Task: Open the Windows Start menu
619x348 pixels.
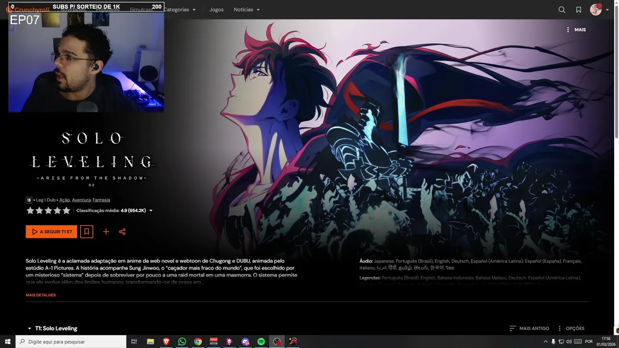Action: pyautogui.click(x=8, y=341)
